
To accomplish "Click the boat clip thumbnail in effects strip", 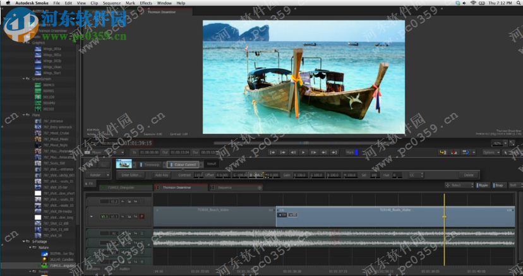I will click(124, 164).
